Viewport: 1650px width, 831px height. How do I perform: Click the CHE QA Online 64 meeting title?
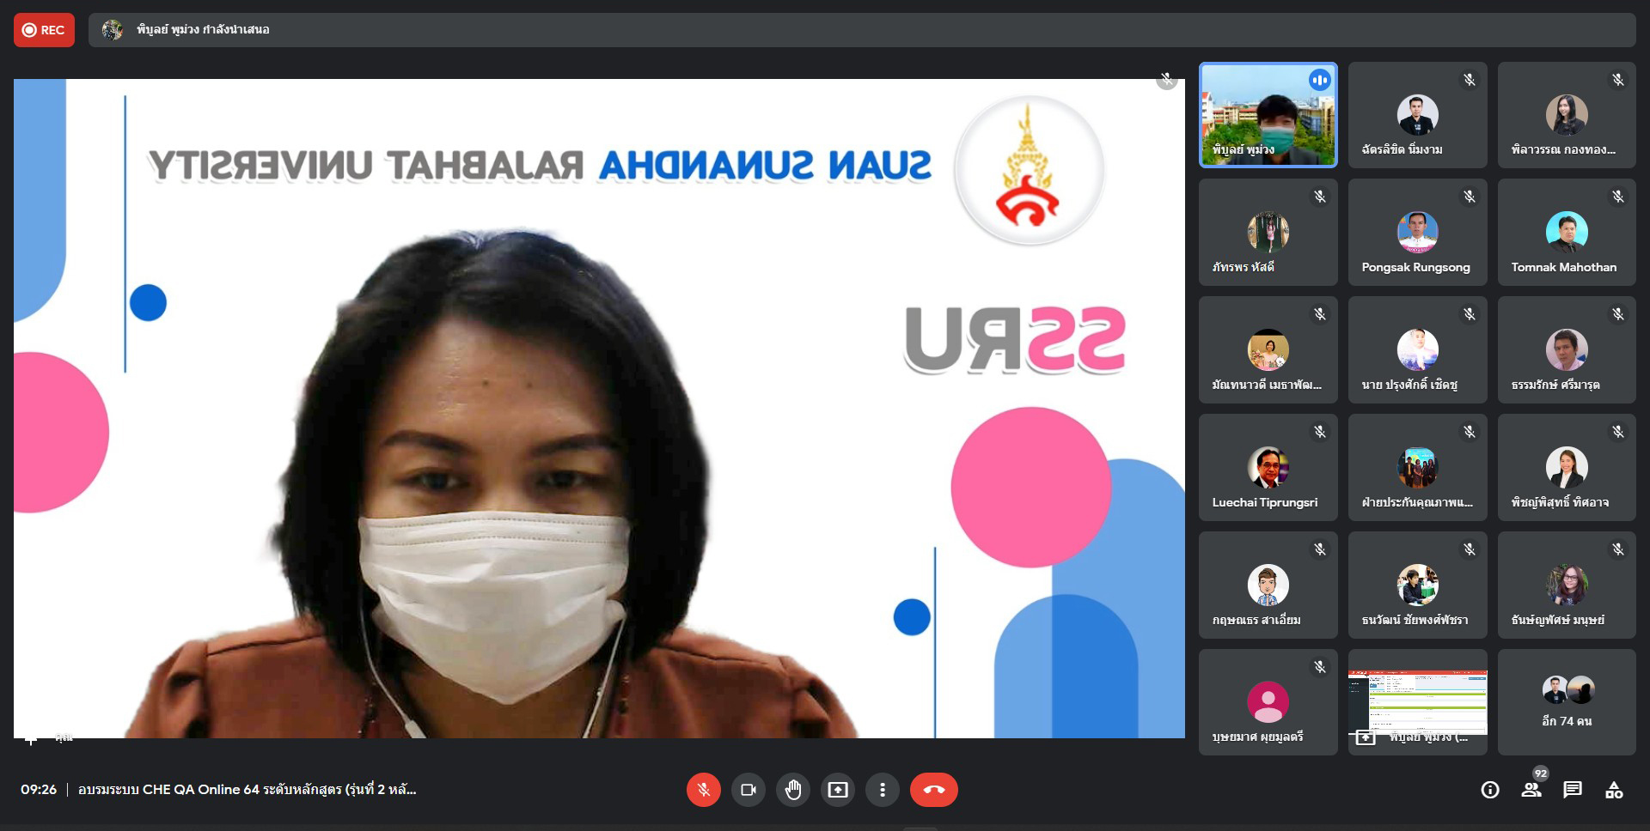247,790
